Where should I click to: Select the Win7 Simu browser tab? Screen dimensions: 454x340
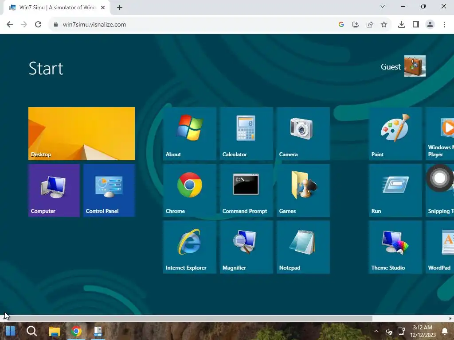[x=56, y=8]
